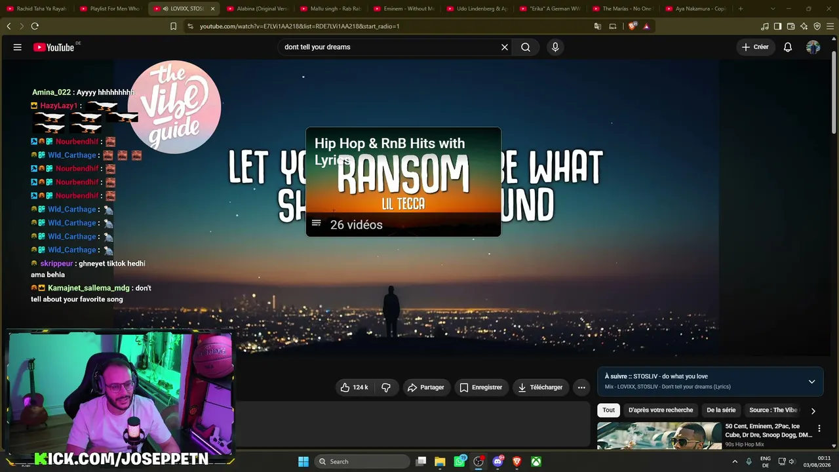Open WhatsApp from the taskbar
Image resolution: width=839 pixels, height=472 pixels.
pyautogui.click(x=459, y=462)
